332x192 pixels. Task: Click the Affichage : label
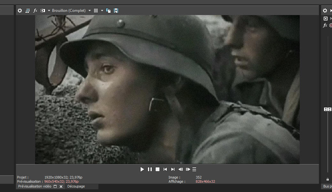click(x=177, y=182)
